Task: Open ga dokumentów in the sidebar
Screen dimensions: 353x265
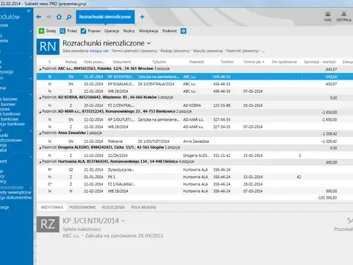Action: pos(15,197)
